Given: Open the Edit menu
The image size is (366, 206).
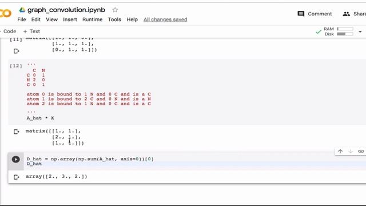Looking at the screenshot, I should tap(36, 19).
